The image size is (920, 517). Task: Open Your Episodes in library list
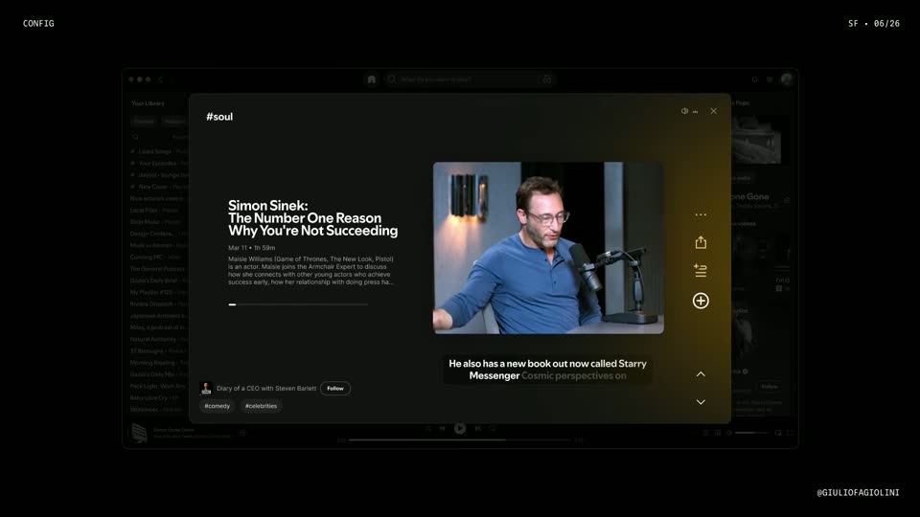pyautogui.click(x=159, y=163)
